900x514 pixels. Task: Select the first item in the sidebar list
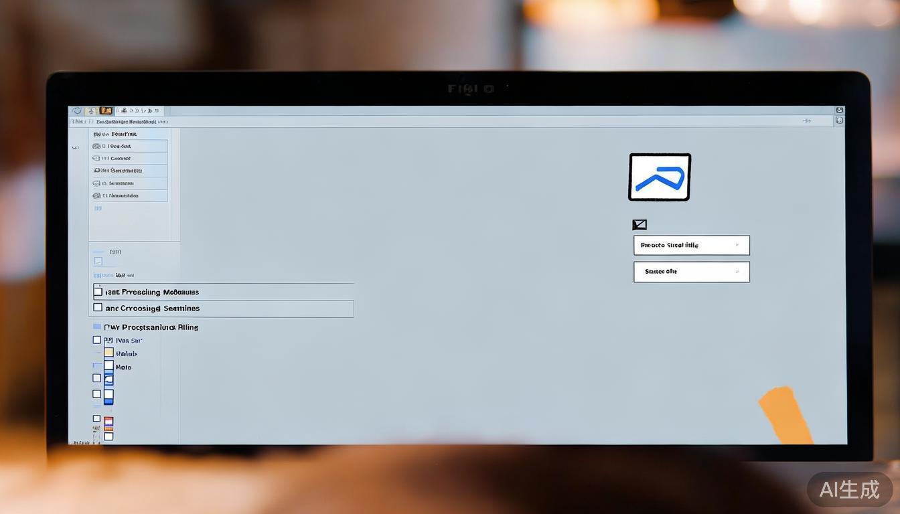click(x=129, y=146)
